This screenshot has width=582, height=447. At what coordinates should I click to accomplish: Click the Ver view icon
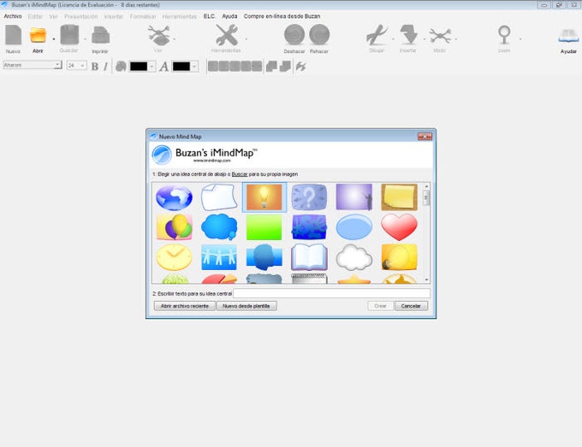(x=158, y=35)
